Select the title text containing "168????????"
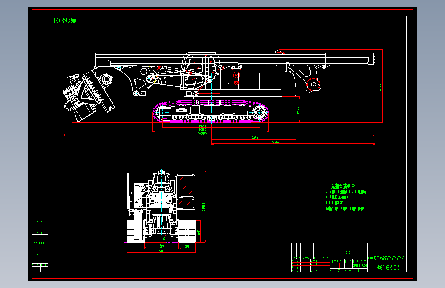This screenshot has width=445, height=288. click(x=386, y=258)
